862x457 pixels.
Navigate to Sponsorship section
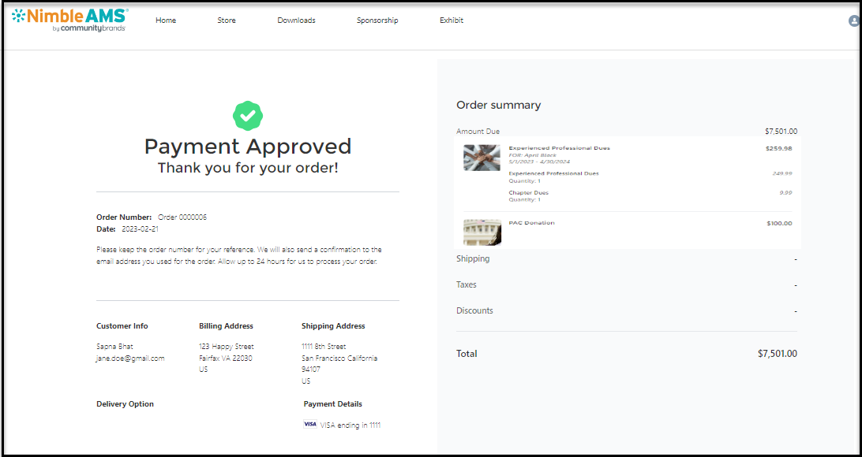point(377,20)
